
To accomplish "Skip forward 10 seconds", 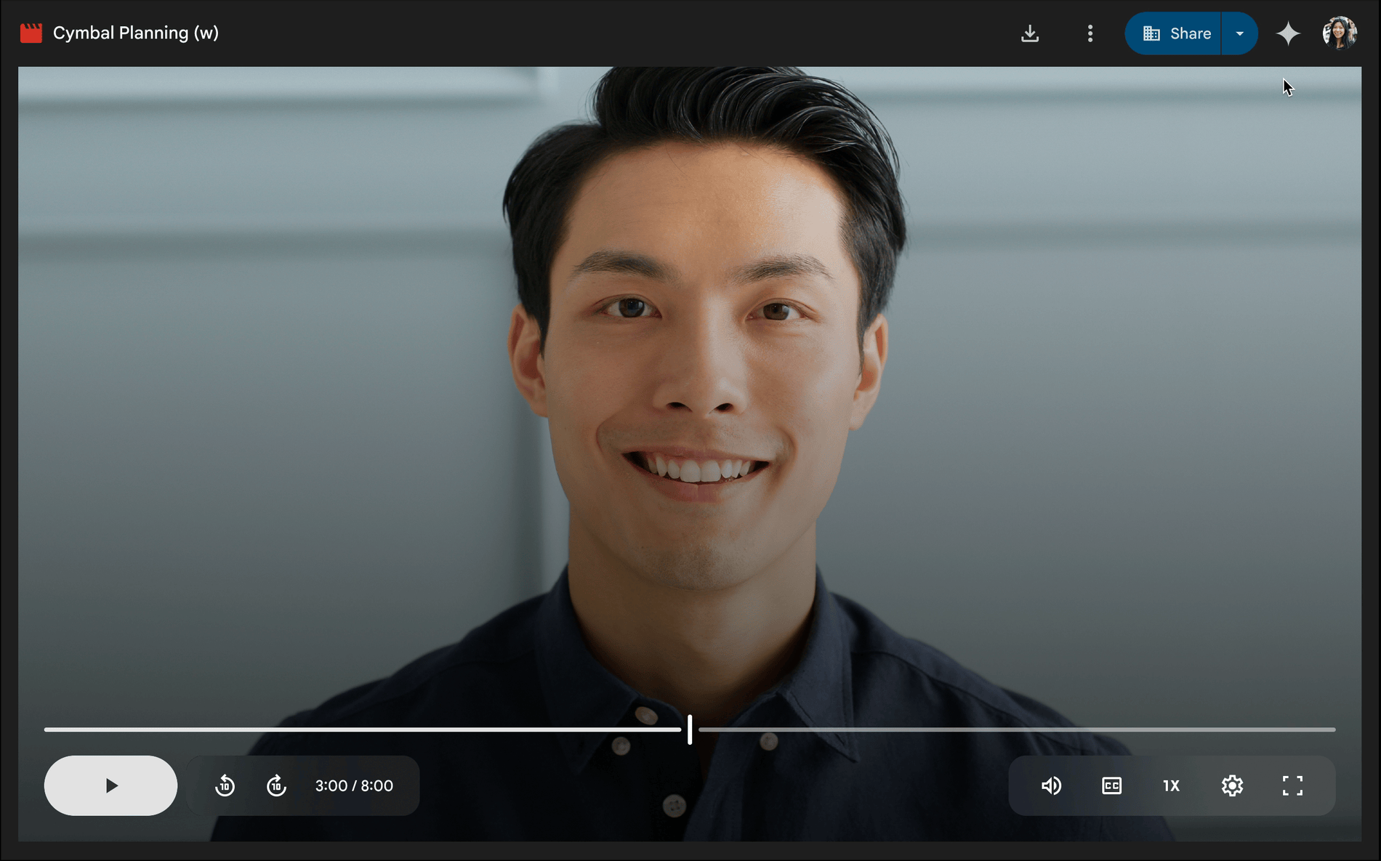I will [276, 785].
